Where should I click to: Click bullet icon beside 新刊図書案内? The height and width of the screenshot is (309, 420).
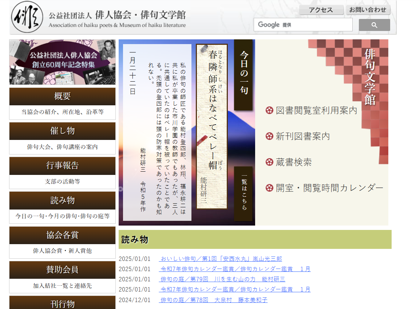coord(269,136)
